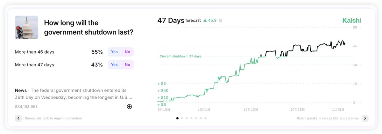Jump to the last carousel dot
Viewport: 382px width, 134px height.
pyautogui.click(x=205, y=118)
